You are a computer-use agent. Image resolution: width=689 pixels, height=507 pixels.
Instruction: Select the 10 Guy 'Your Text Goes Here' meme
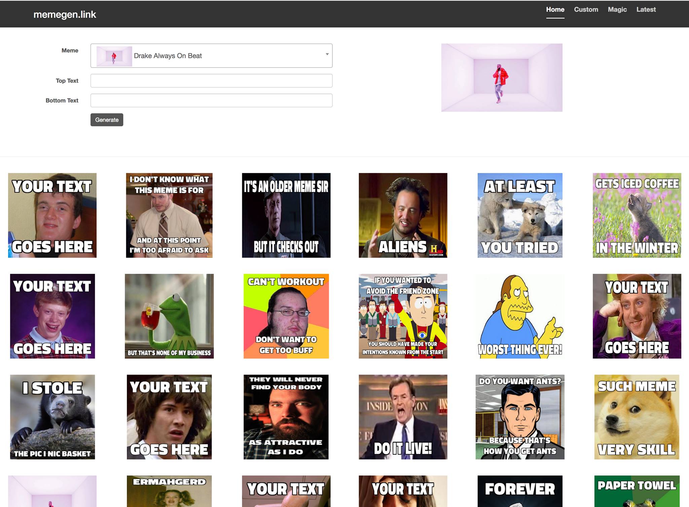coord(52,215)
